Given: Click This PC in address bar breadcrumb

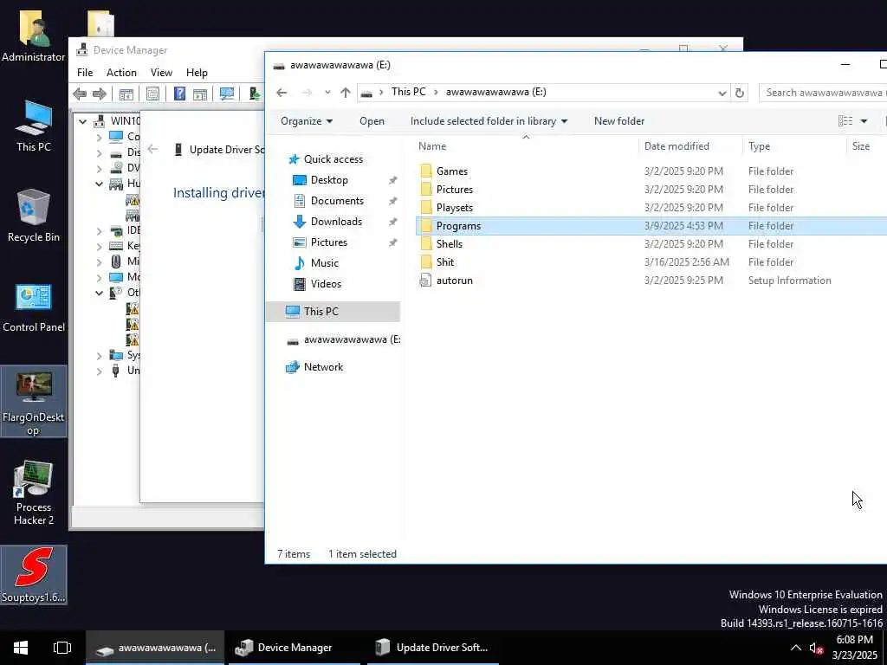Looking at the screenshot, I should [409, 92].
